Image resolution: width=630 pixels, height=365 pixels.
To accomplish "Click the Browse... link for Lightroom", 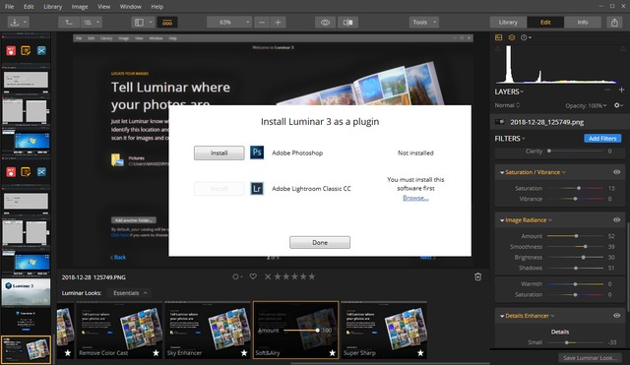I will [415, 198].
